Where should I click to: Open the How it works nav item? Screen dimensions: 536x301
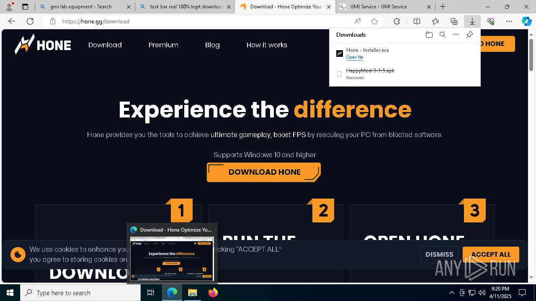[x=267, y=45]
